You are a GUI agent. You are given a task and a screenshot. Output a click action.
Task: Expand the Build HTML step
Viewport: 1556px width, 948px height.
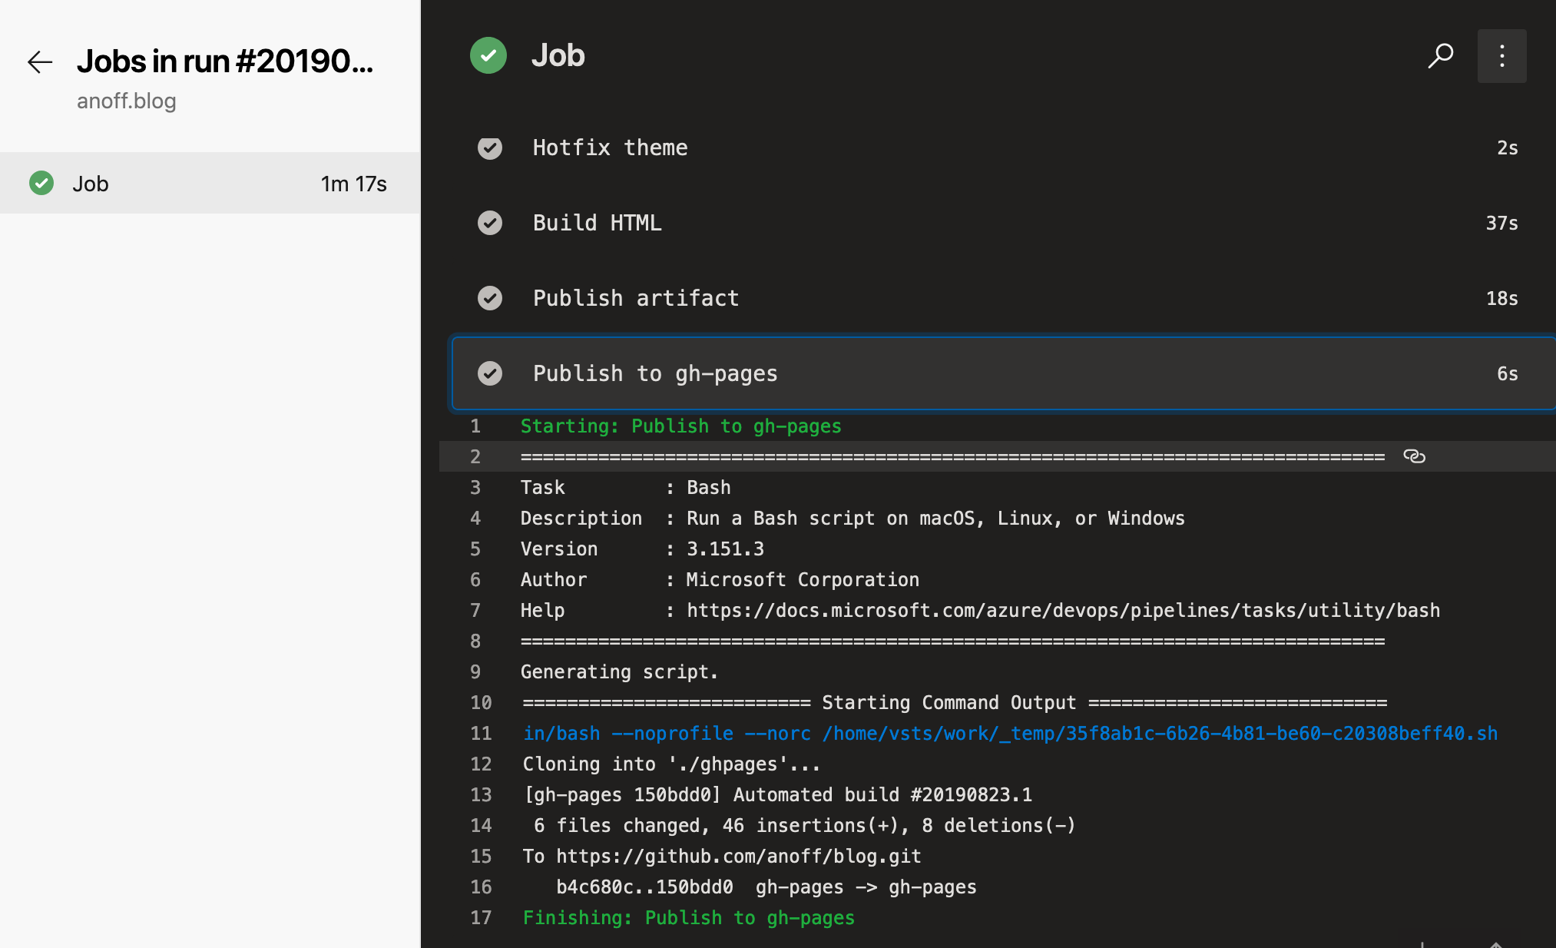(x=1004, y=223)
